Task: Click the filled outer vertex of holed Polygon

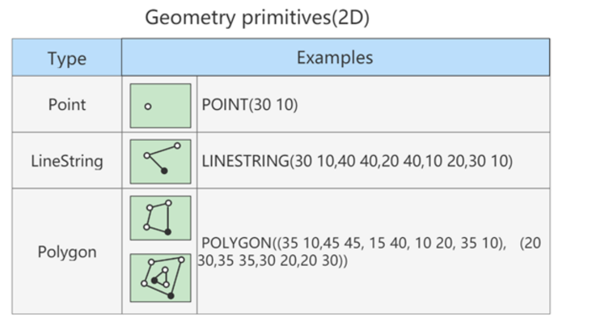Action: coord(171,296)
